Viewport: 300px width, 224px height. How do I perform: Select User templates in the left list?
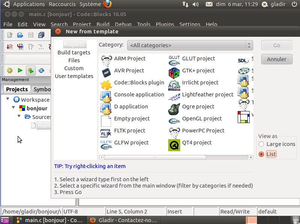click(x=74, y=76)
